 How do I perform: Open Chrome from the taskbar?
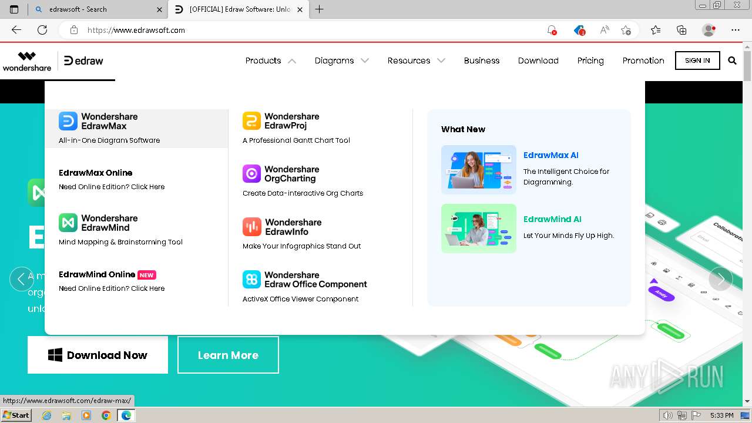coord(106,415)
